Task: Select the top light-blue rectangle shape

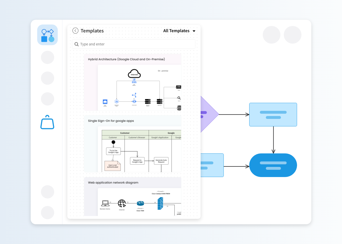Action: [273, 115]
